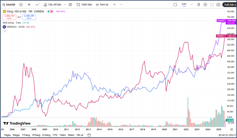Add a comparison symbol with plus icon
Screen dimensions: 237x138
coord(21,5)
